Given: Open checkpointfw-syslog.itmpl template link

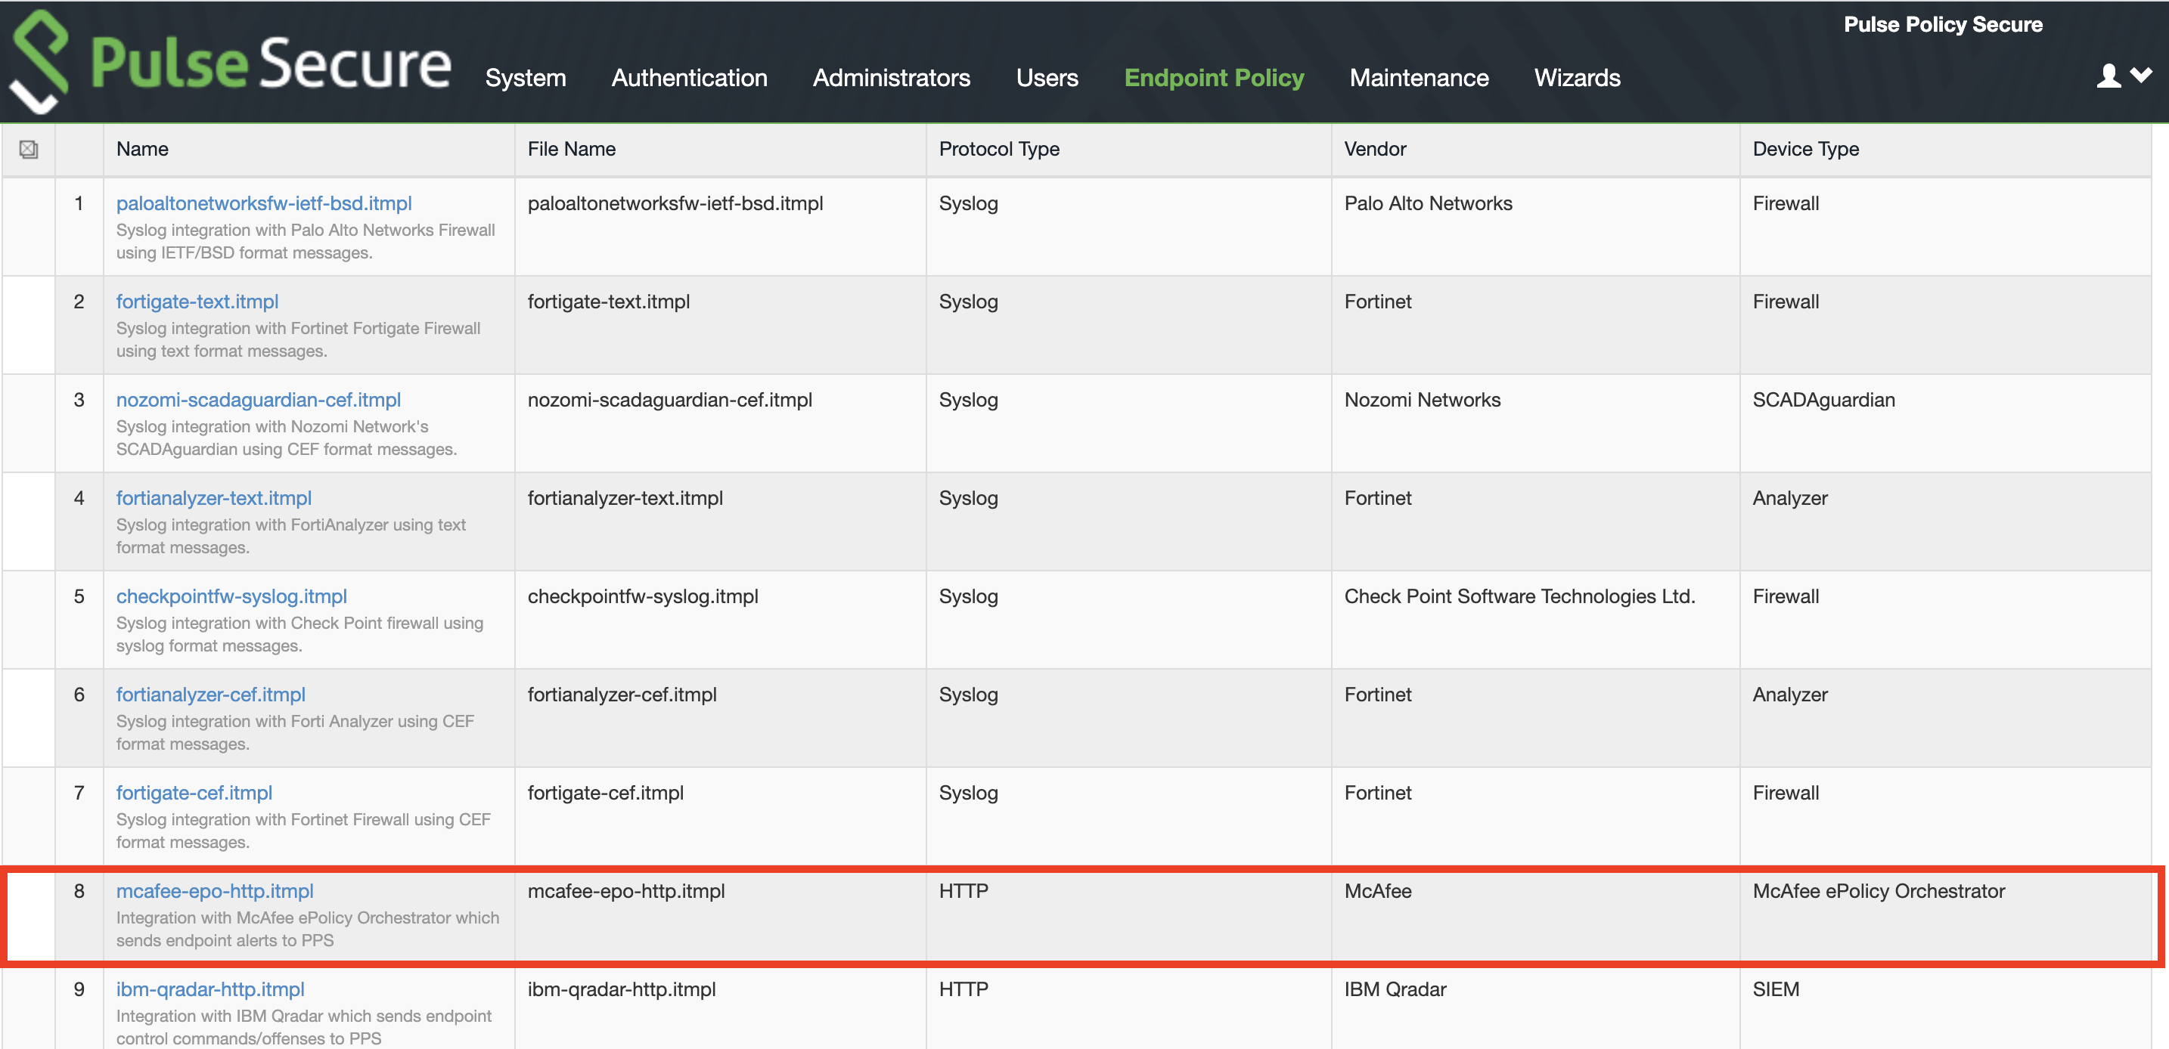Looking at the screenshot, I should pyautogui.click(x=231, y=596).
